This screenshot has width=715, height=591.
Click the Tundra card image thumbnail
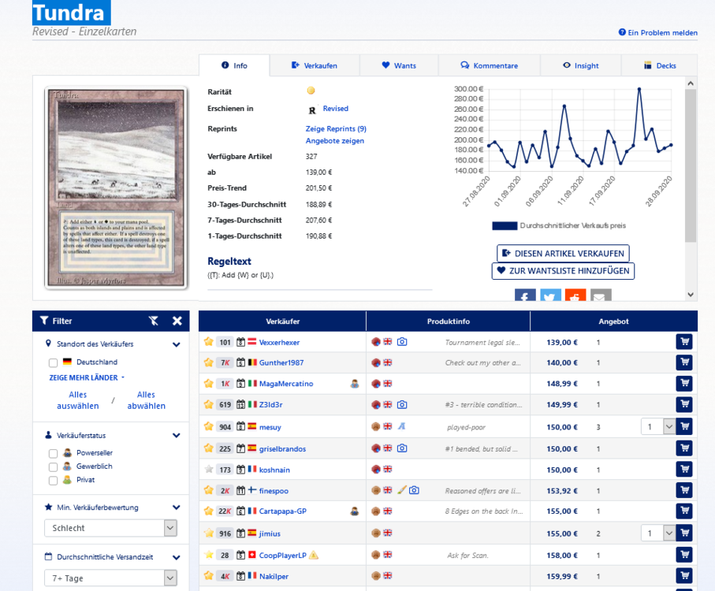point(116,186)
